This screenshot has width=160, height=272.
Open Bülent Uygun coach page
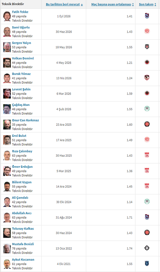click(x=22, y=182)
